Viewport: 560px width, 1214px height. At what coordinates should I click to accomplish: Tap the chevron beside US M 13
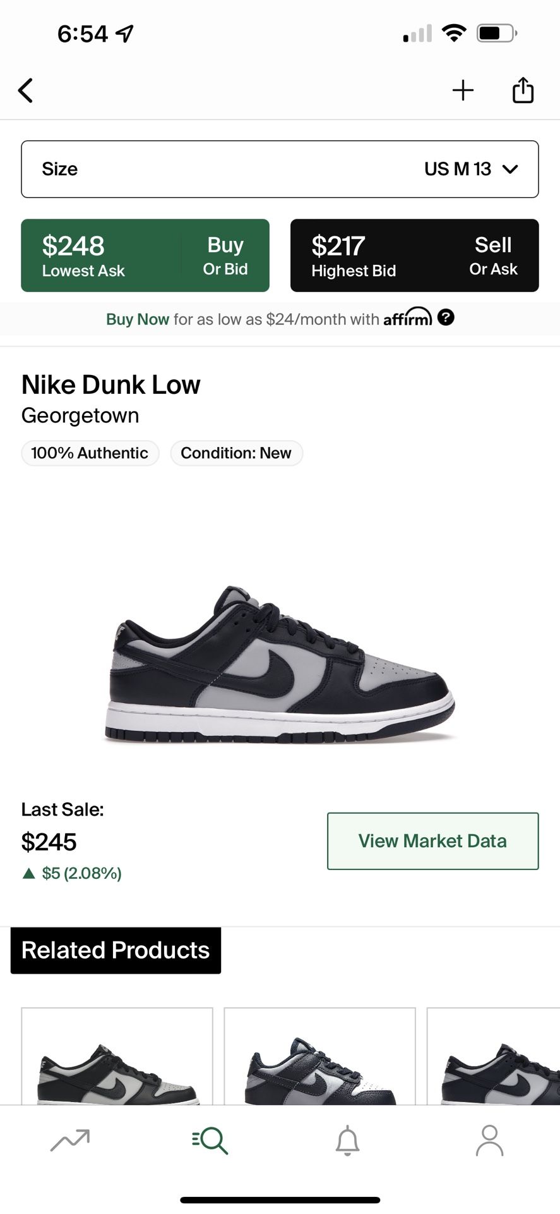(510, 169)
